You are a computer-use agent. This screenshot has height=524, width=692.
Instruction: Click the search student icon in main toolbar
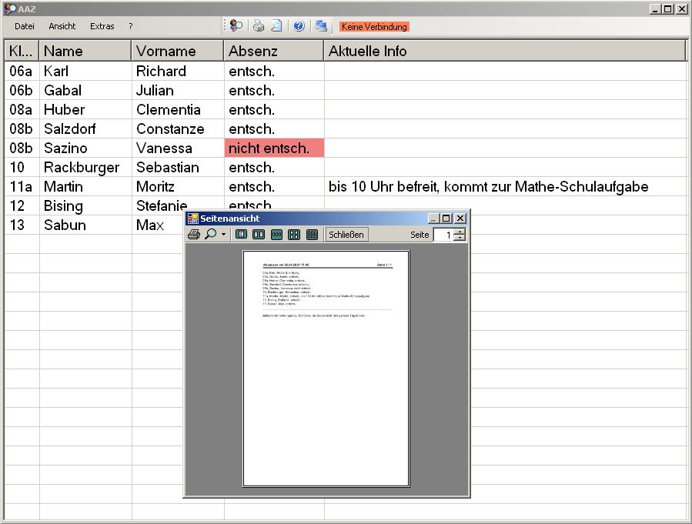pyautogui.click(x=236, y=26)
